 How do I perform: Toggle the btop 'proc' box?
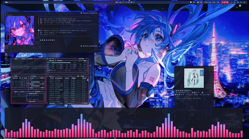(x=51, y=76)
